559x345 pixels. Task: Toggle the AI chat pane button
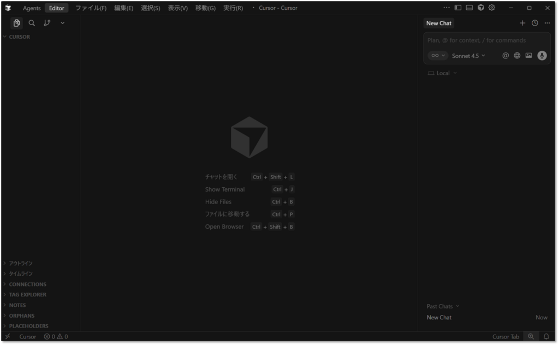480,8
